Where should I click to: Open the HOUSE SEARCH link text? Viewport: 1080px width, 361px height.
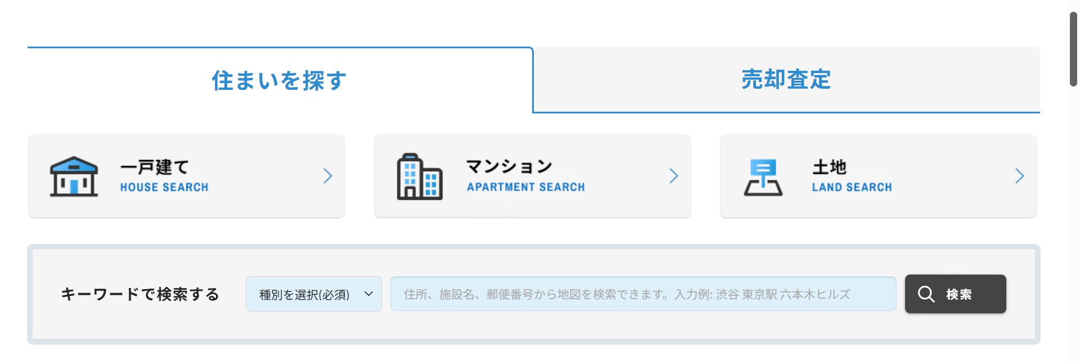164,188
